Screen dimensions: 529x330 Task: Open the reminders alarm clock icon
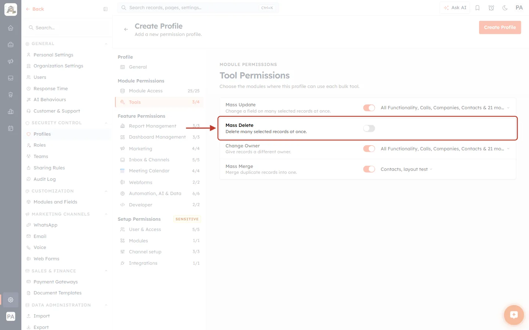coord(491,8)
